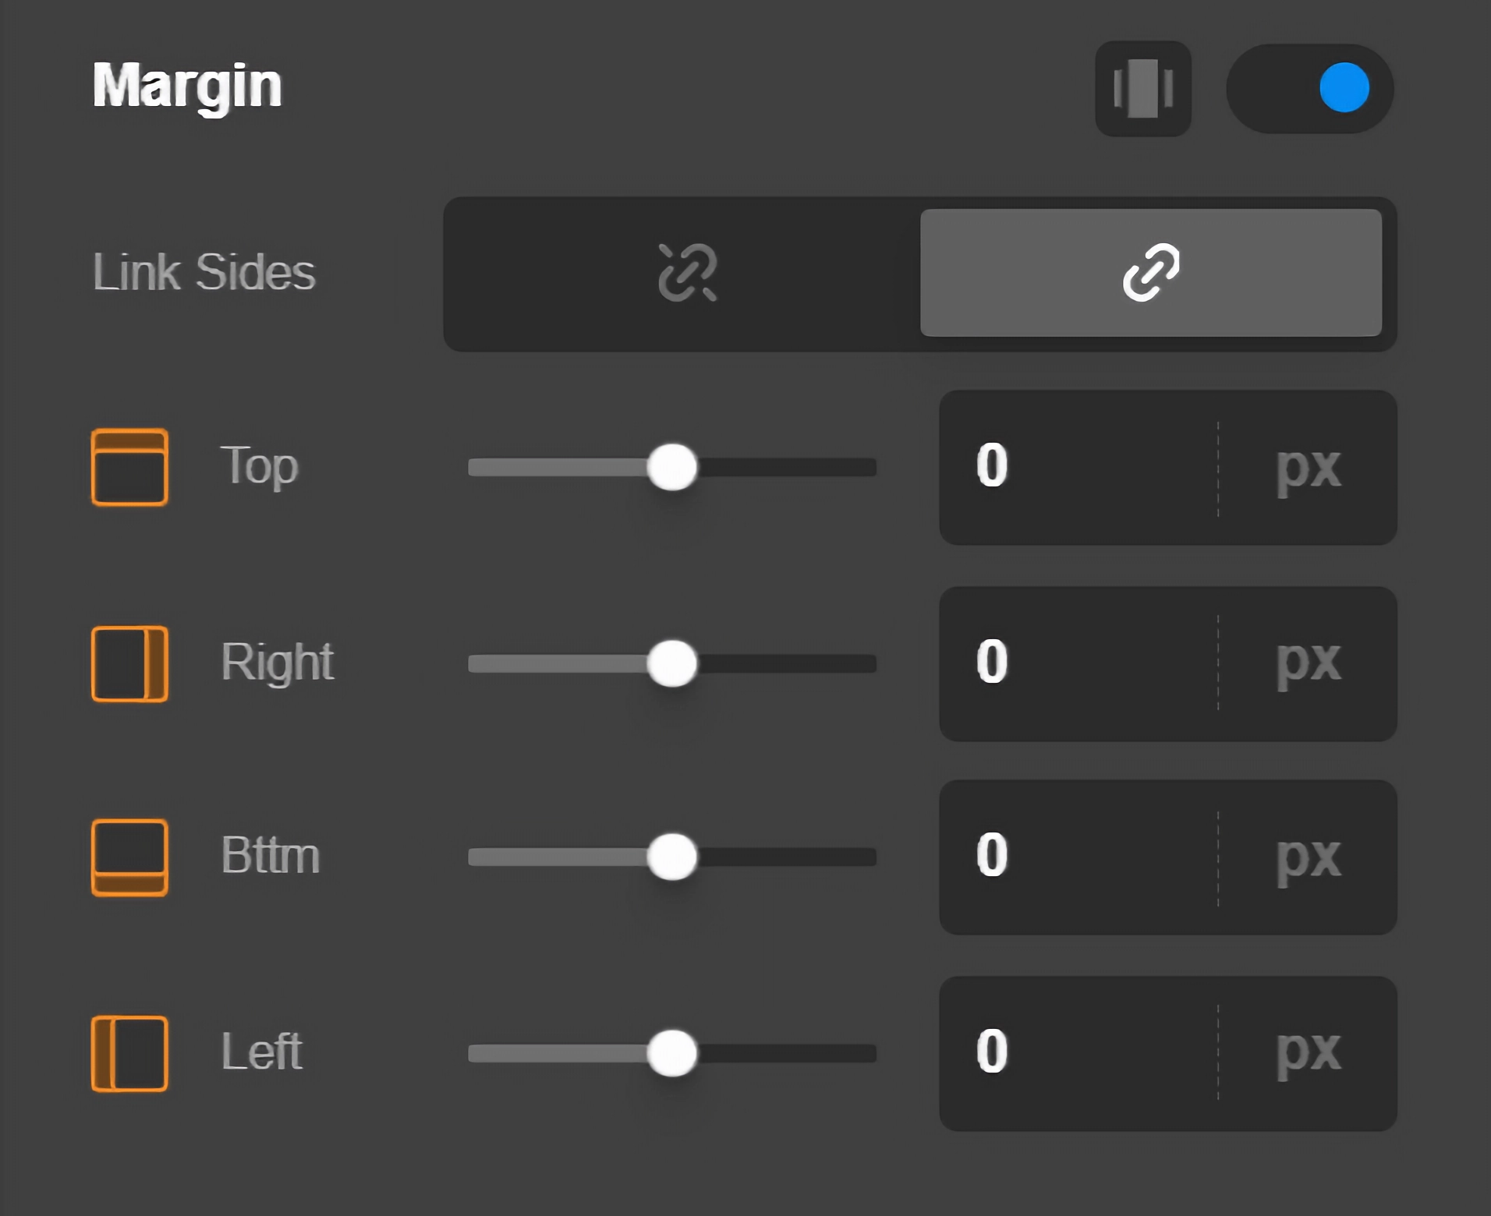
Task: Open the Top margin px unit dropdown
Action: tap(1308, 467)
